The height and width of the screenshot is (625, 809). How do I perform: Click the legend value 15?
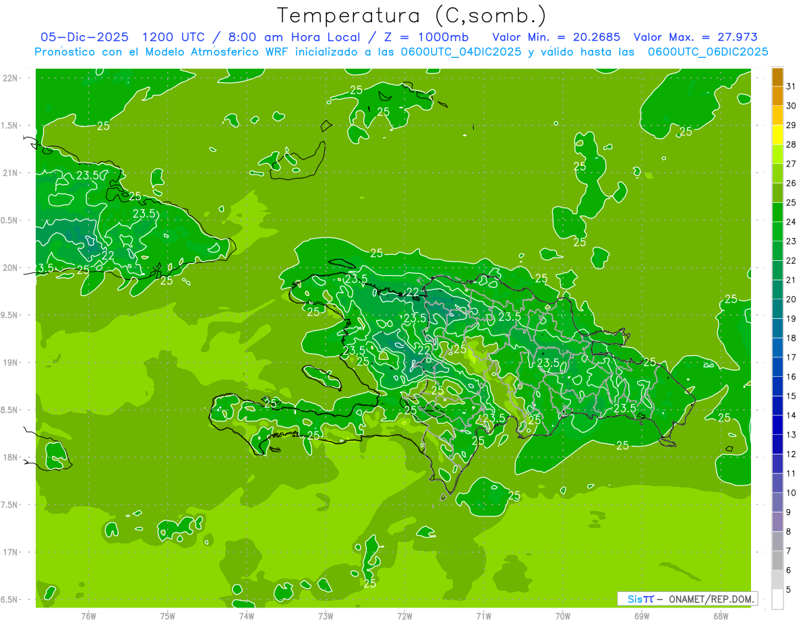pyautogui.click(x=791, y=396)
